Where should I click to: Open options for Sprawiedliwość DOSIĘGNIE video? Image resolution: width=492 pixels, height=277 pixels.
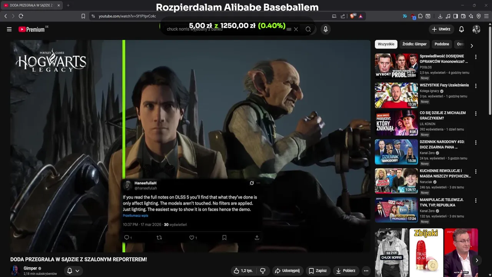coord(476,57)
